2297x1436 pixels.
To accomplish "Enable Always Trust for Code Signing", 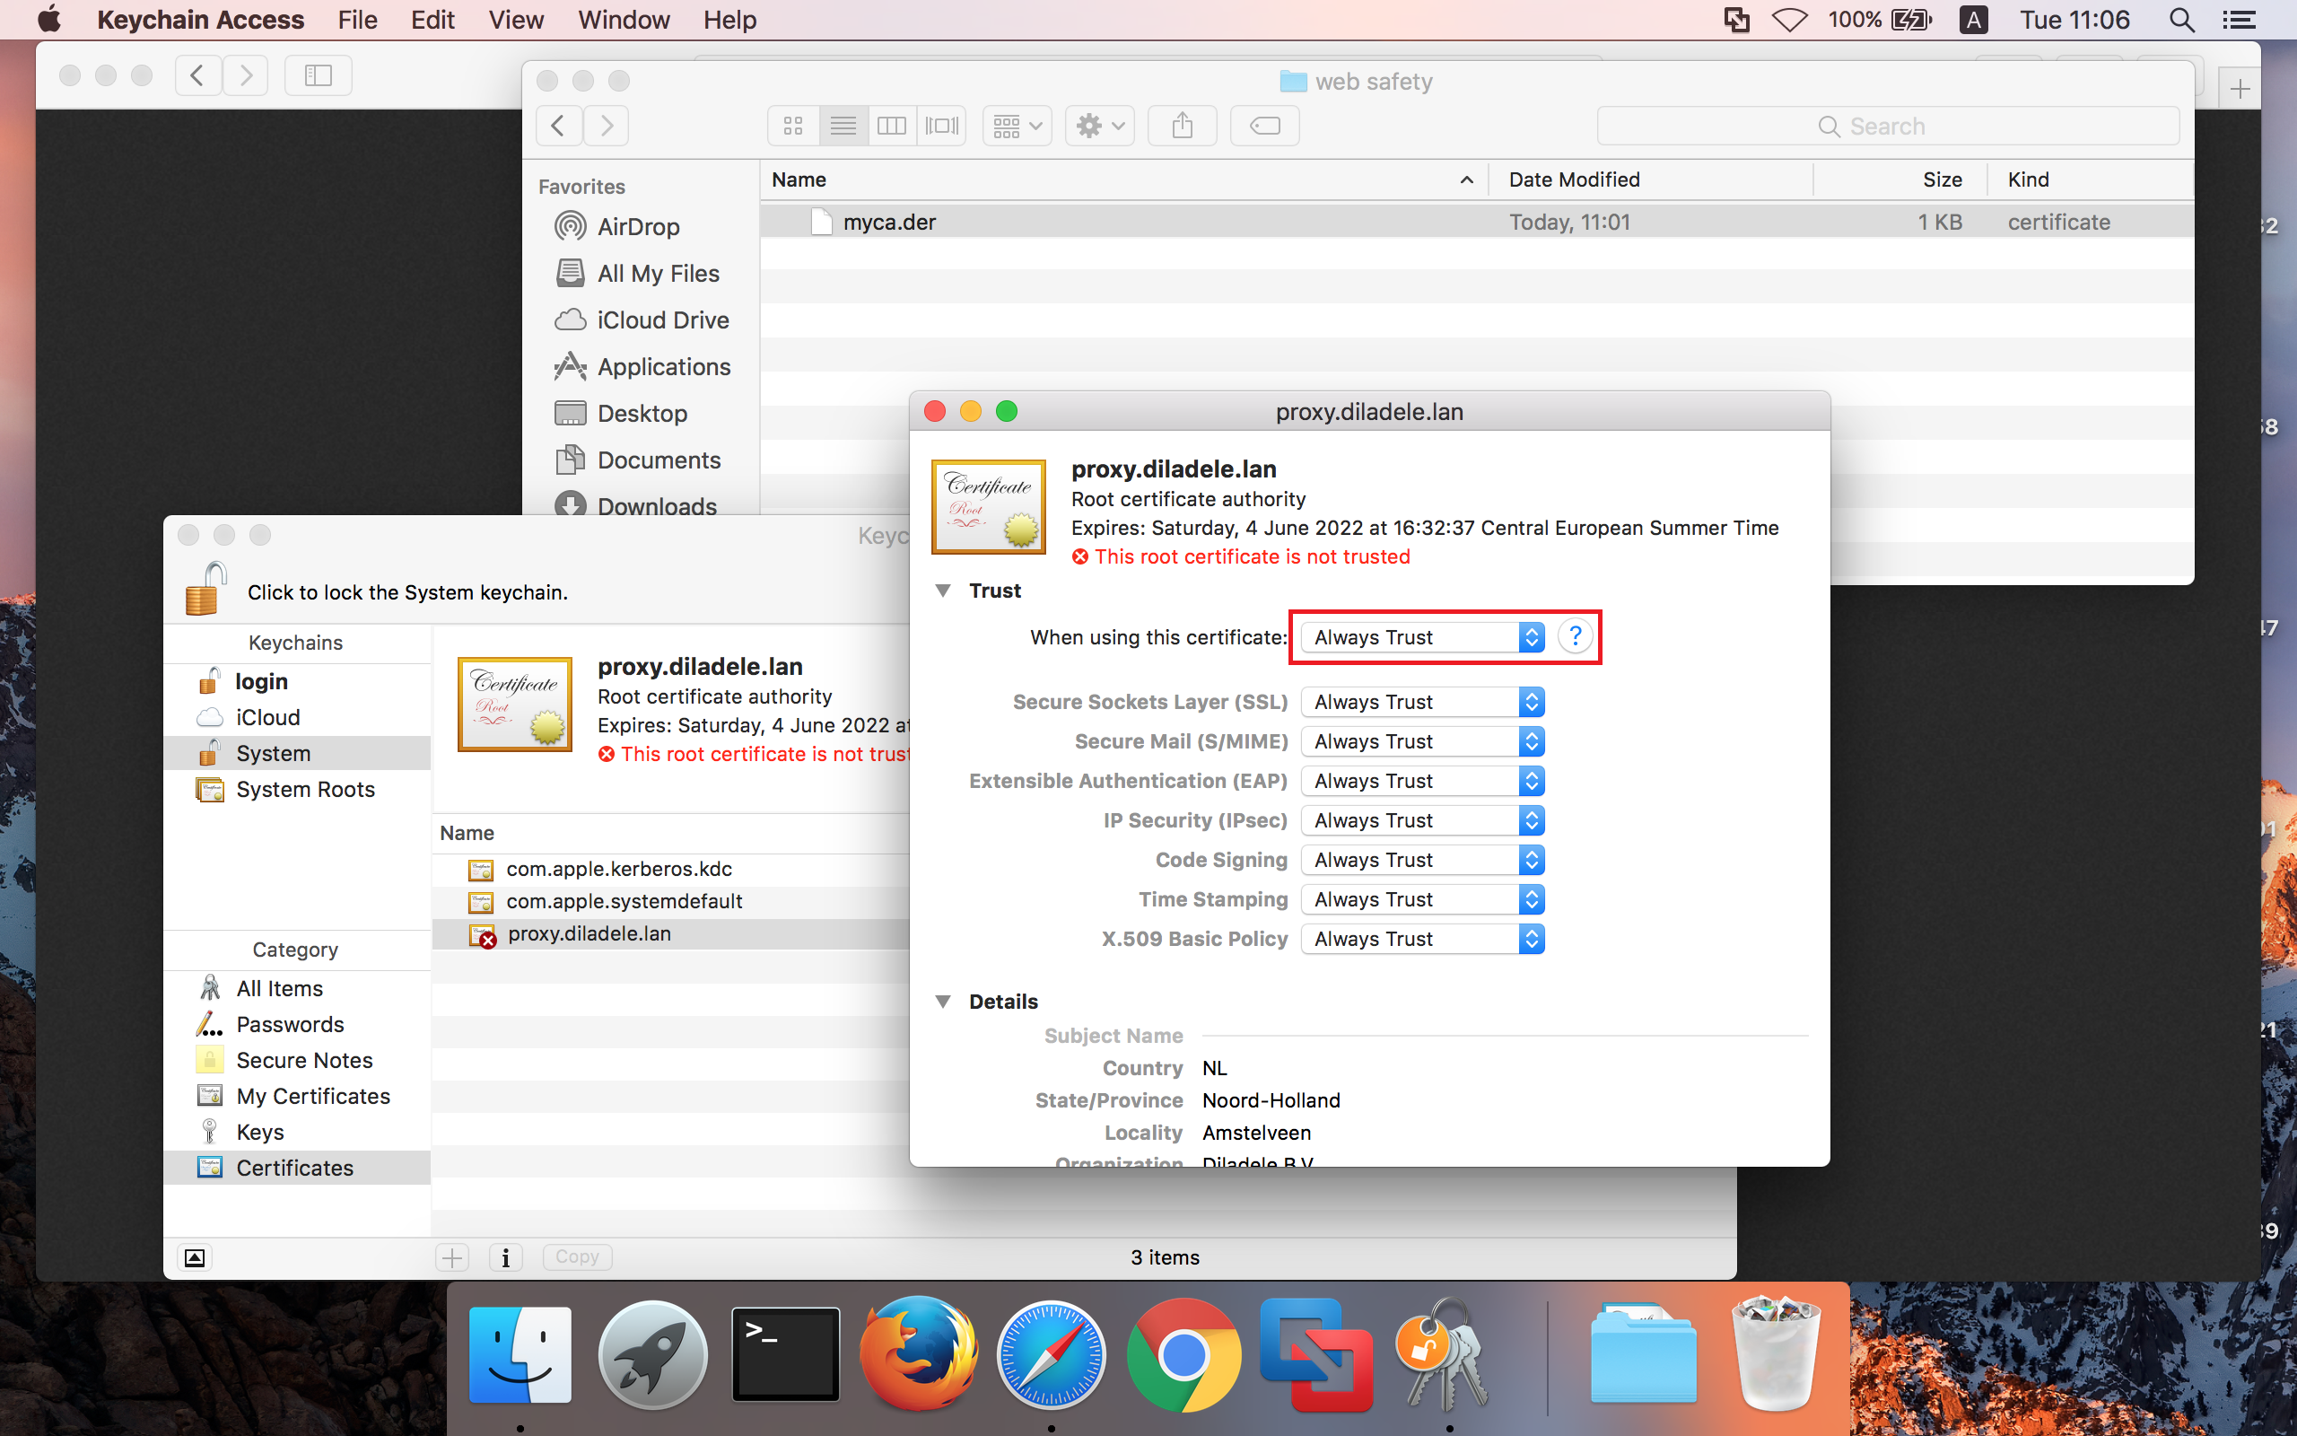I will click(x=1422, y=859).
